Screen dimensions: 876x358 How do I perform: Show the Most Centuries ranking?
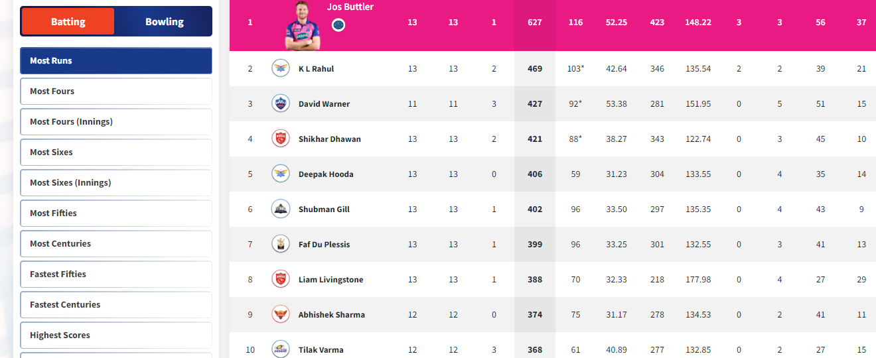tap(116, 243)
